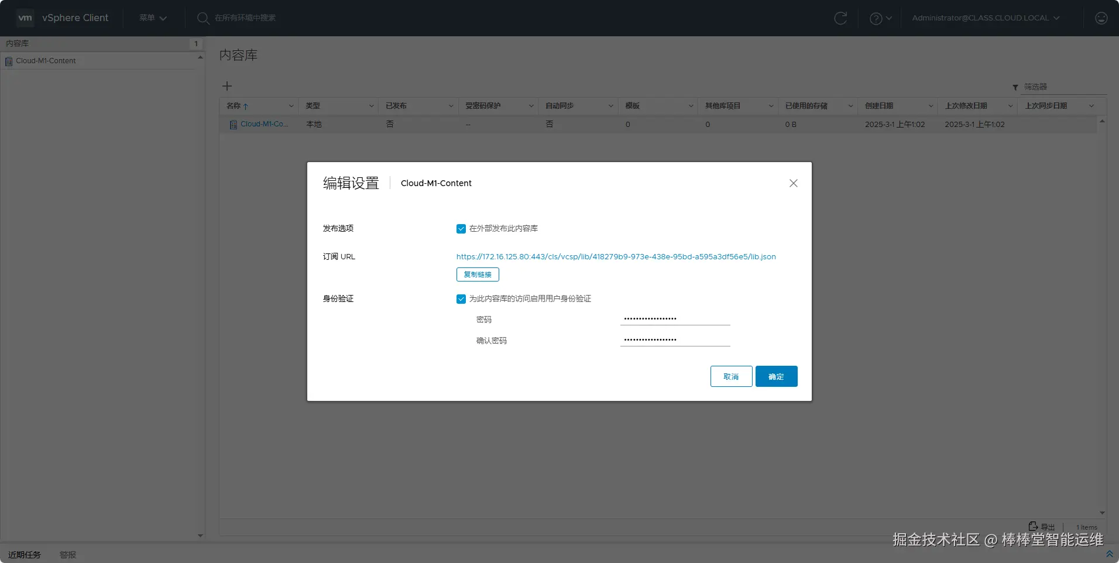This screenshot has height=563, width=1119.
Task: Select Cloud-M1-Content in the left tree
Action: (x=46, y=61)
